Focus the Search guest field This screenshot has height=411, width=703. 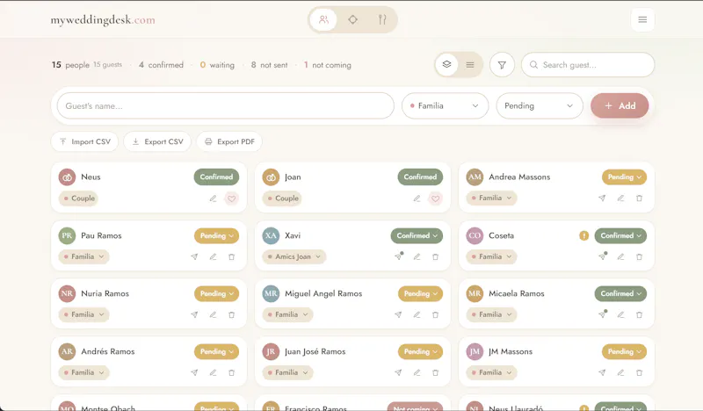click(588, 65)
